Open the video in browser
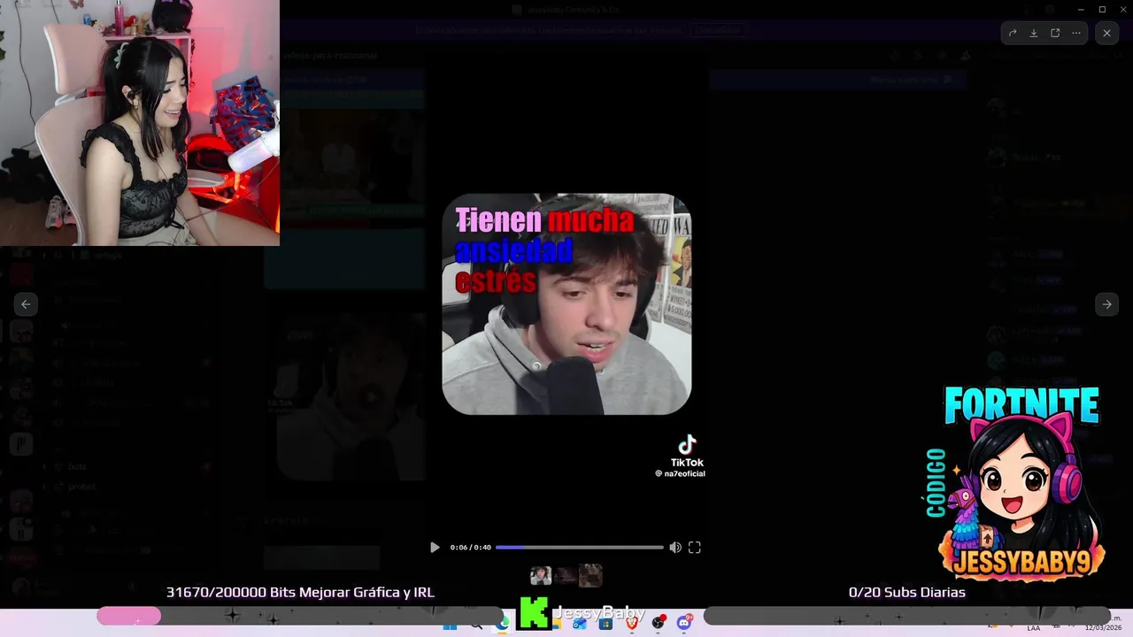Image resolution: width=1133 pixels, height=637 pixels. coord(1055,33)
